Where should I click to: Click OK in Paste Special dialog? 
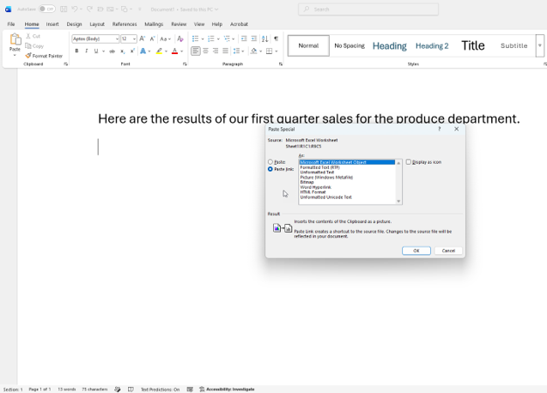point(416,251)
